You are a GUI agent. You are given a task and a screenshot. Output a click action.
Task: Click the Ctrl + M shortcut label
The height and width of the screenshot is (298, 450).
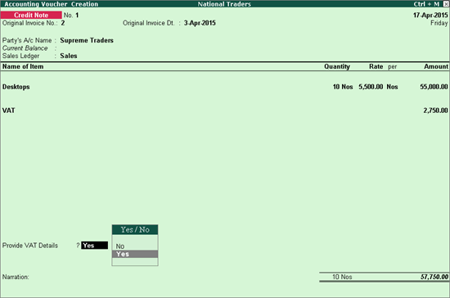426,4
